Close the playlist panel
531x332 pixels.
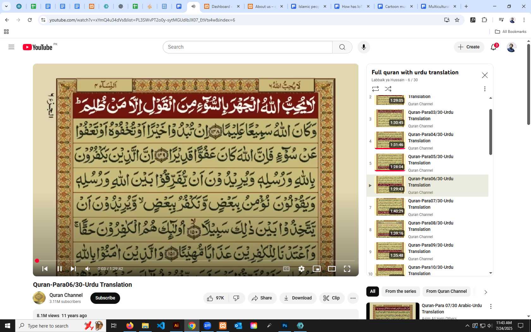(x=485, y=75)
